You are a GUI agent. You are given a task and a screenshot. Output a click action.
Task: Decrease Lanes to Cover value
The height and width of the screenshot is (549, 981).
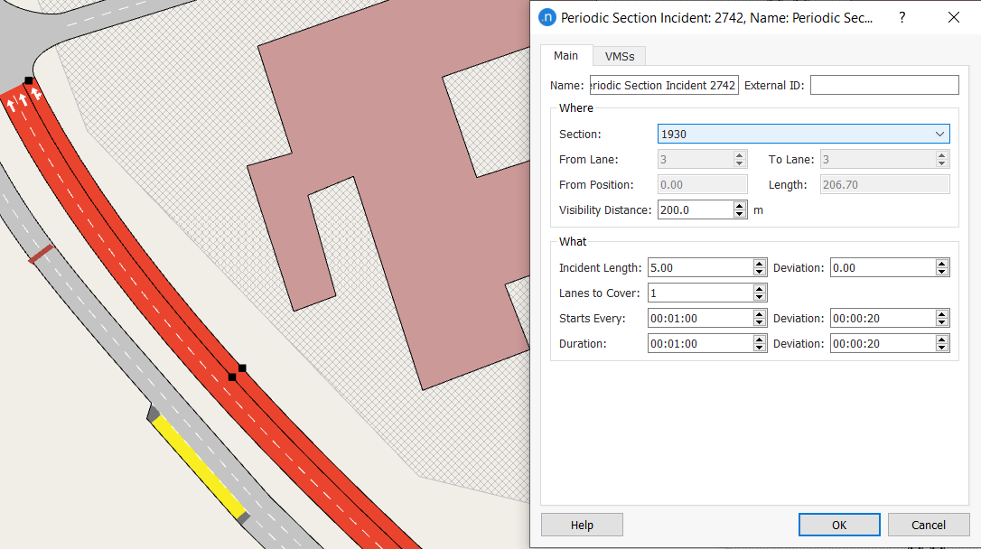click(x=760, y=297)
